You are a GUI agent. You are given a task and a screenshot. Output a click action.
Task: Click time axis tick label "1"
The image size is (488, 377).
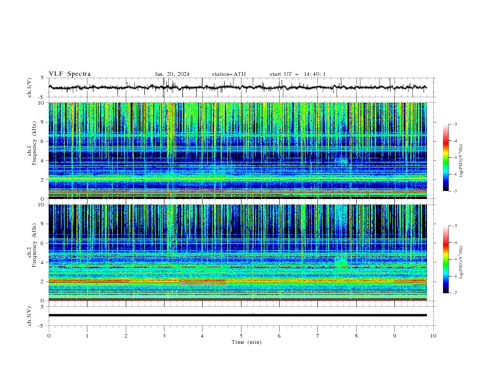tap(87, 336)
